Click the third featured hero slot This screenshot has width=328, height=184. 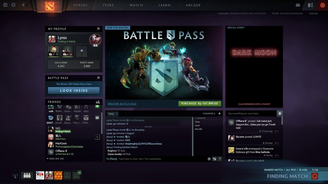click(x=82, y=51)
